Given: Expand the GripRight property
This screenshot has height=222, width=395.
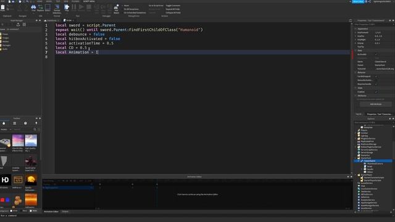Looking at the screenshot, I should (x=355, y=39).
